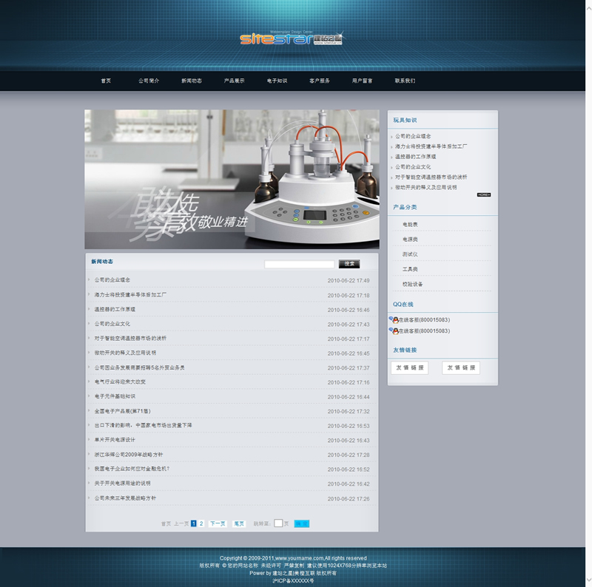Open news article 海力士将投资建半导体后加工厂
Screen dimensions: 592x587
click(x=130, y=294)
